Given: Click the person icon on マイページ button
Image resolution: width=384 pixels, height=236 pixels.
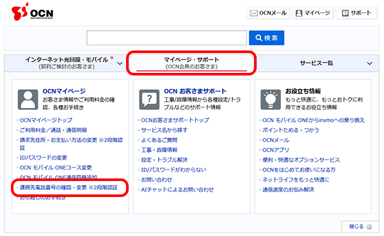Looking at the screenshot, I should pos(299,13).
